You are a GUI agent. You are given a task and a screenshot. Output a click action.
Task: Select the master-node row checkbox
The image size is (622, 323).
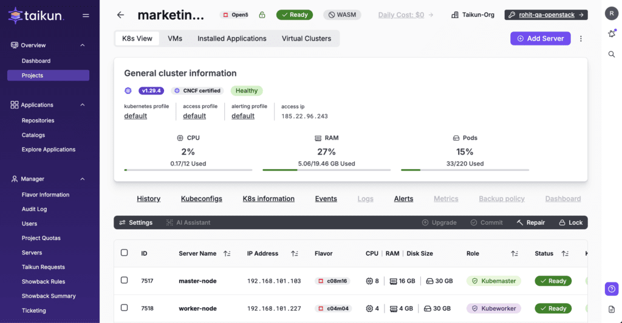[125, 280]
